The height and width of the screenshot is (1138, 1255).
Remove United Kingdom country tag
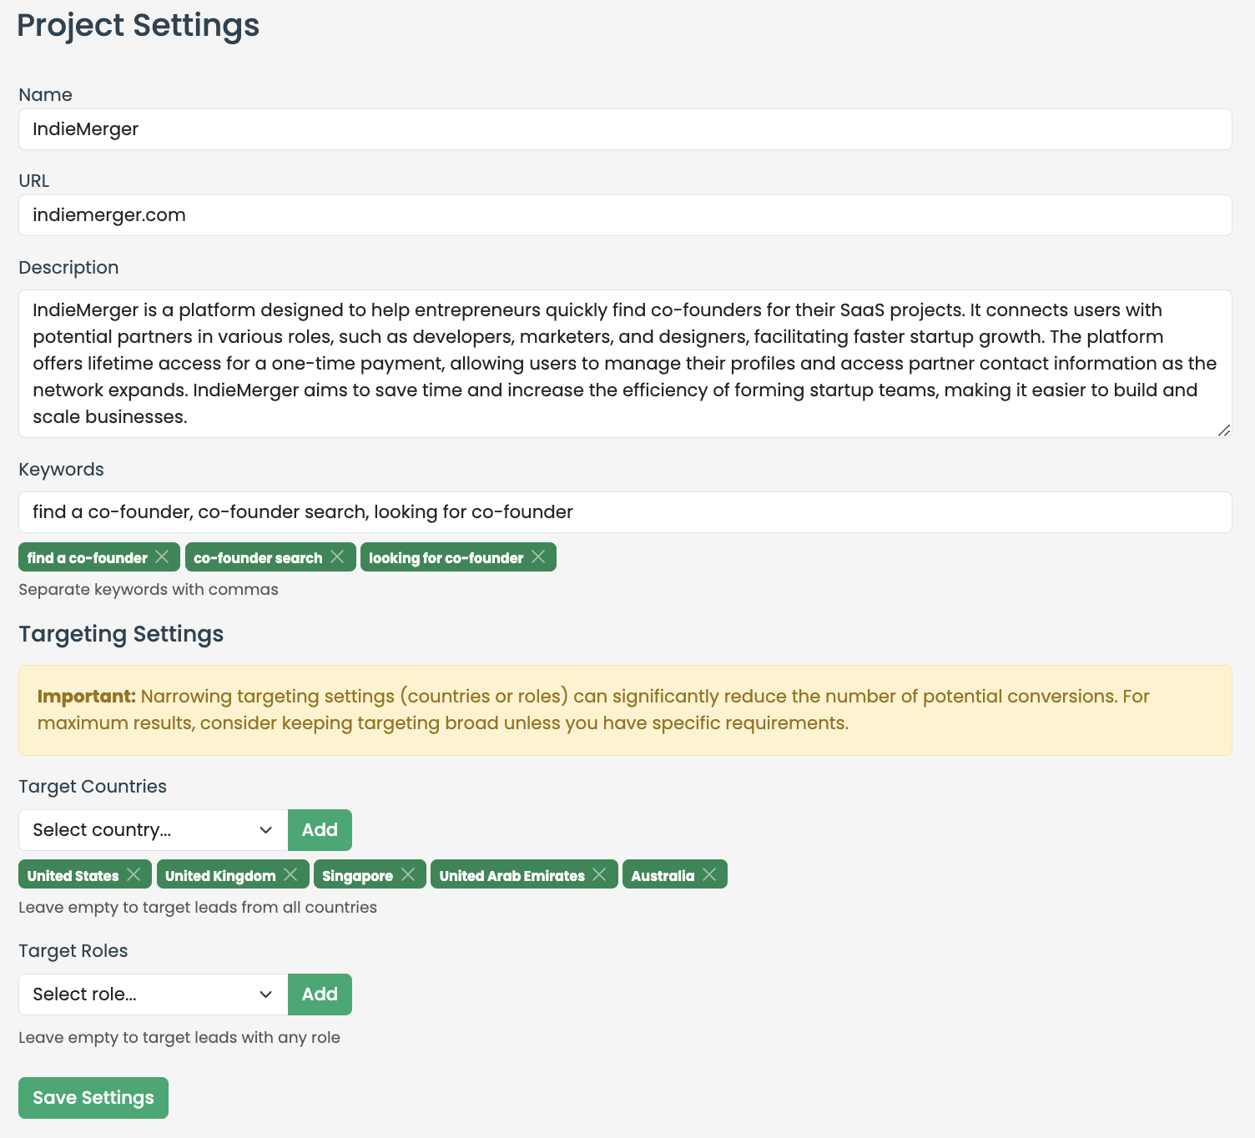point(291,874)
